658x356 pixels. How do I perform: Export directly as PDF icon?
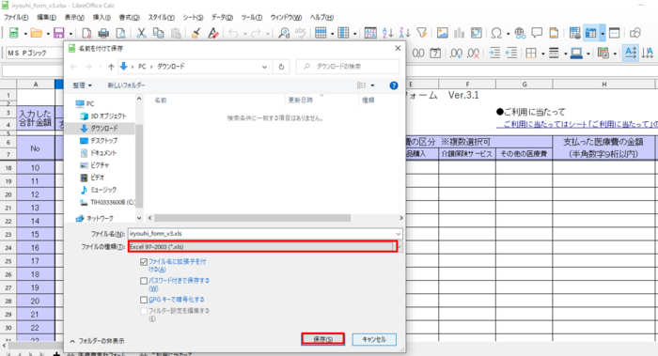tap(86, 33)
